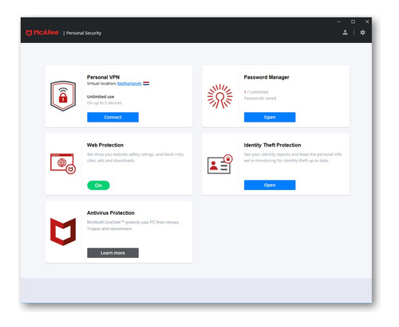Viewport: 399px width, 327px height.
Task: Click the Netherlands flag icon
Action: pos(146,84)
